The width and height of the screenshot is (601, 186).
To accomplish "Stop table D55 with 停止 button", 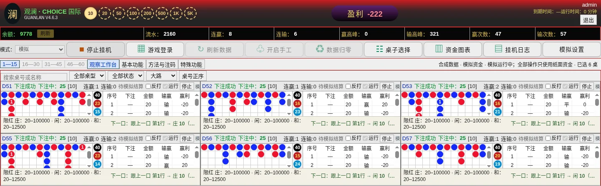I will (187, 139).
